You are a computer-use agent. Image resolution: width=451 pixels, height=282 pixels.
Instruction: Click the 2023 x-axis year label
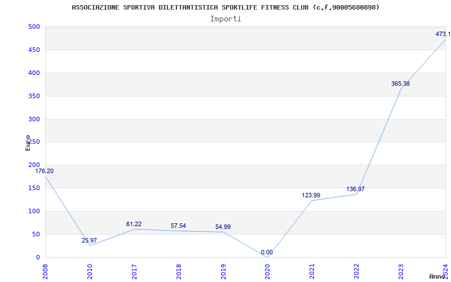[x=401, y=271]
